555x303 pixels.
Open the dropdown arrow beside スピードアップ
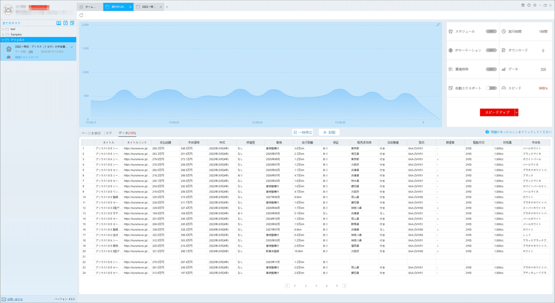(517, 112)
